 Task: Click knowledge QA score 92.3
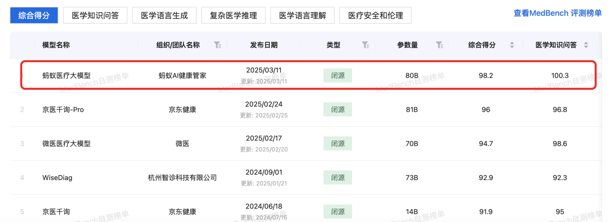click(560, 178)
